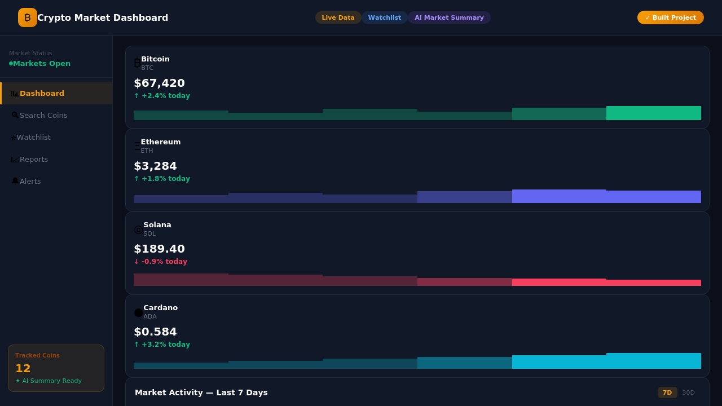Click the BTC ticker label
Image resolution: width=722 pixels, height=406 pixels.
click(147, 68)
